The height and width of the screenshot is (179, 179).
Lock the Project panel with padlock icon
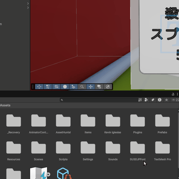(173, 94)
